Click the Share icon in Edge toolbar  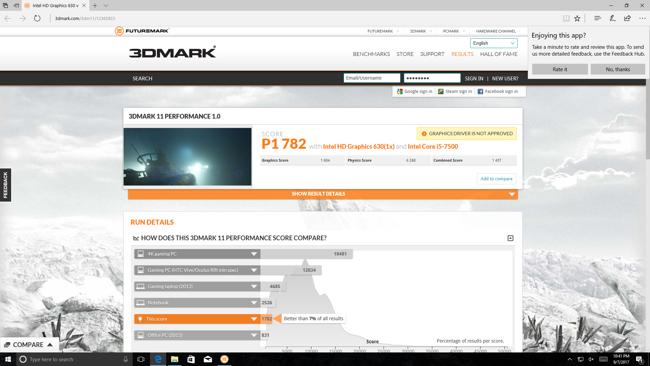(x=627, y=18)
